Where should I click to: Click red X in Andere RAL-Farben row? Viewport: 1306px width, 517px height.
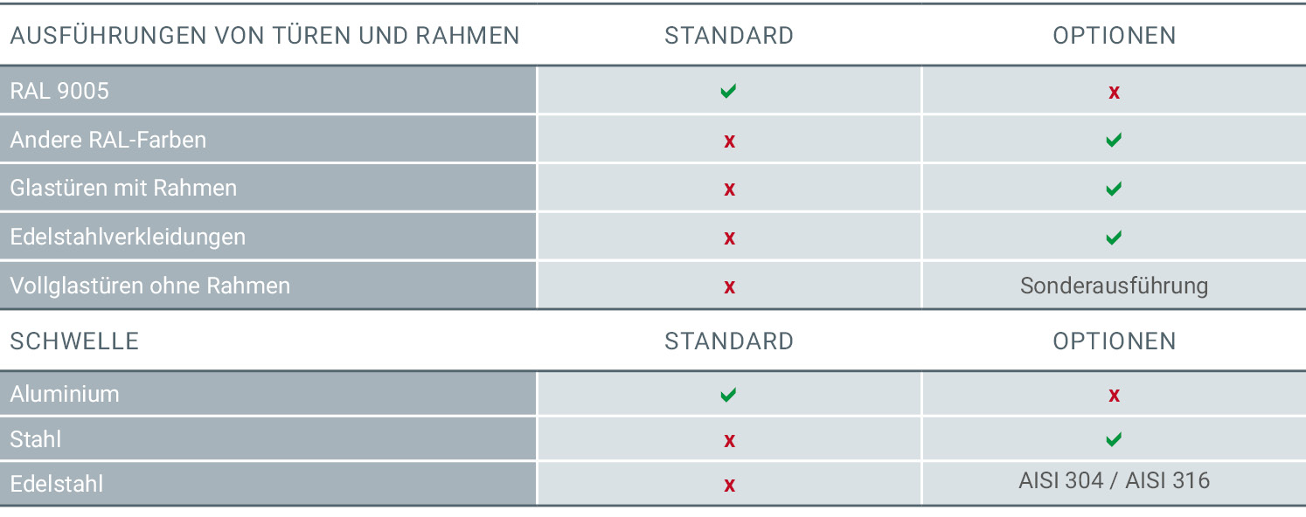click(x=729, y=141)
